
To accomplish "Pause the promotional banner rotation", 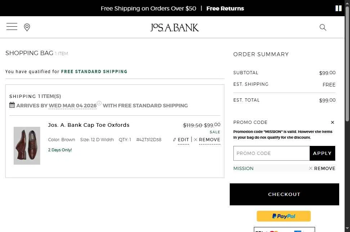I will point(338,8).
